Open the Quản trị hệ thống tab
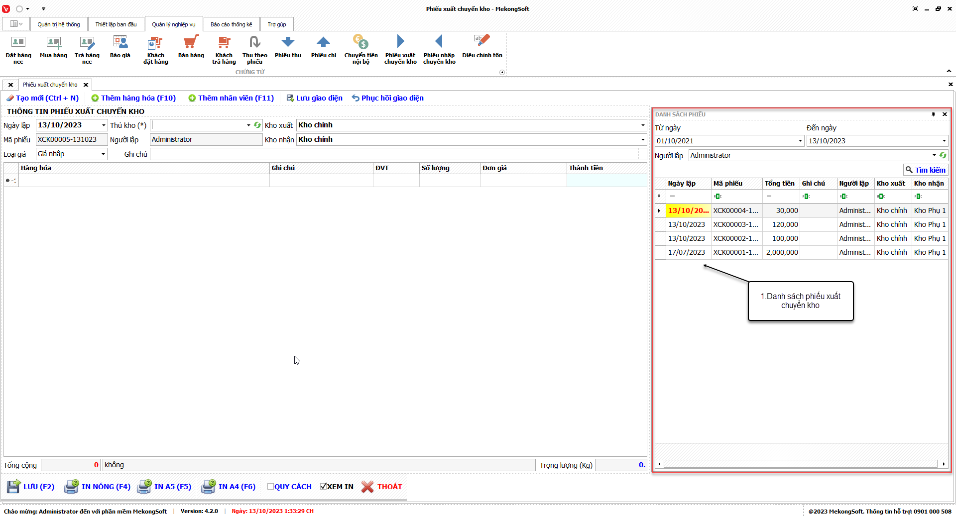Screen dimensions: 956x517 pos(58,24)
